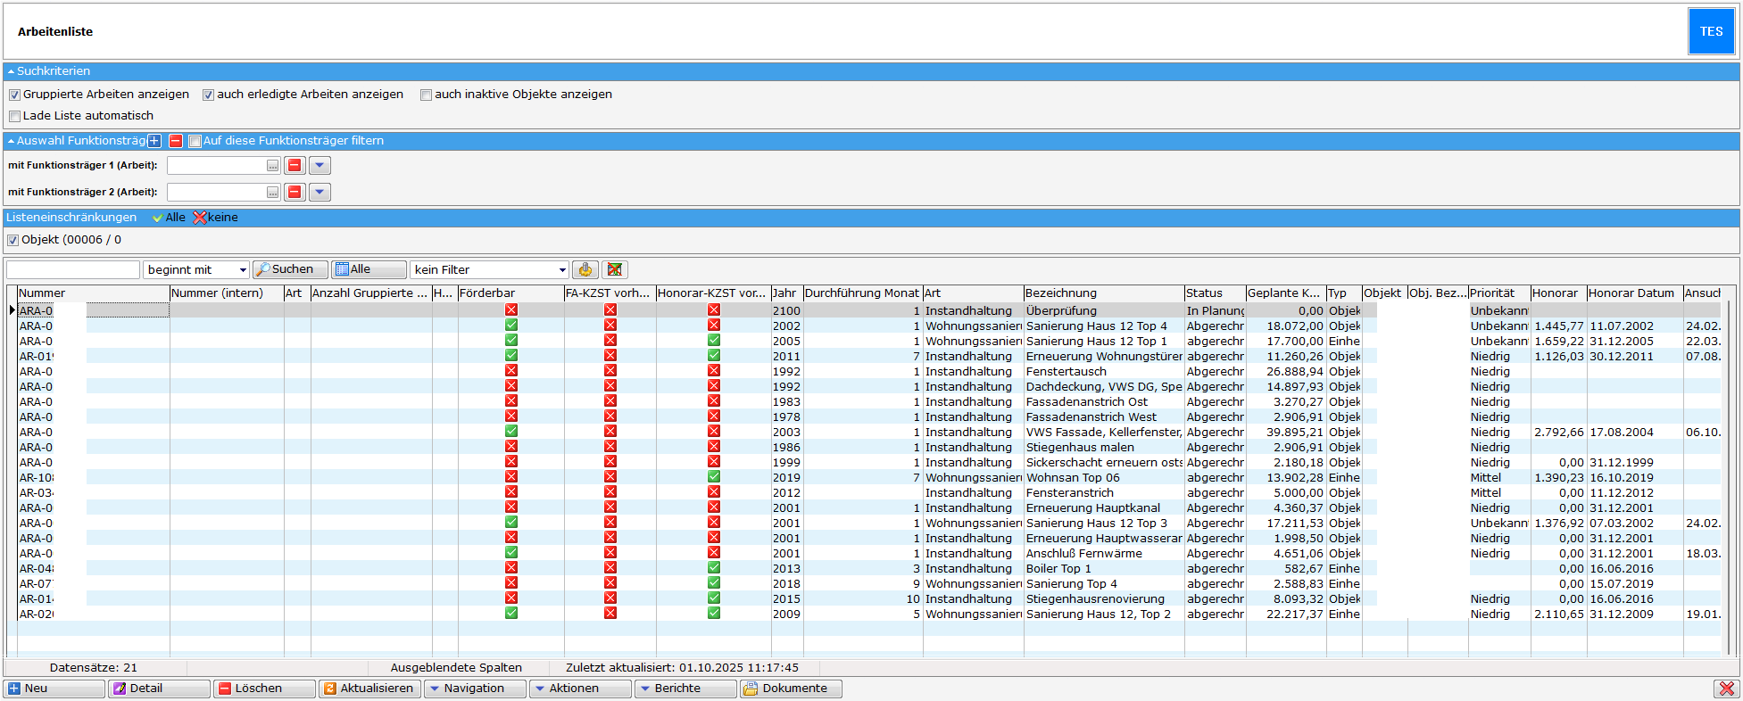Image resolution: width=1743 pixels, height=701 pixels.
Task: Collapse the Suchkriterien section
Action: 11,71
